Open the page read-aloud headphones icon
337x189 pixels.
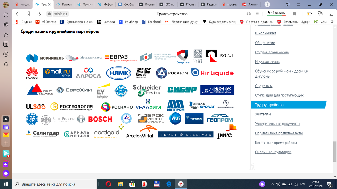tap(249, 14)
